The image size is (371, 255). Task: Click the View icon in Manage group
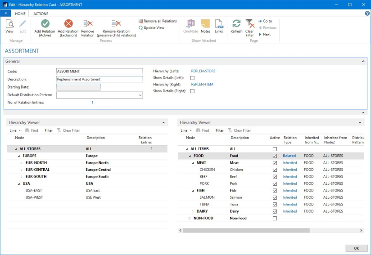[9, 24]
